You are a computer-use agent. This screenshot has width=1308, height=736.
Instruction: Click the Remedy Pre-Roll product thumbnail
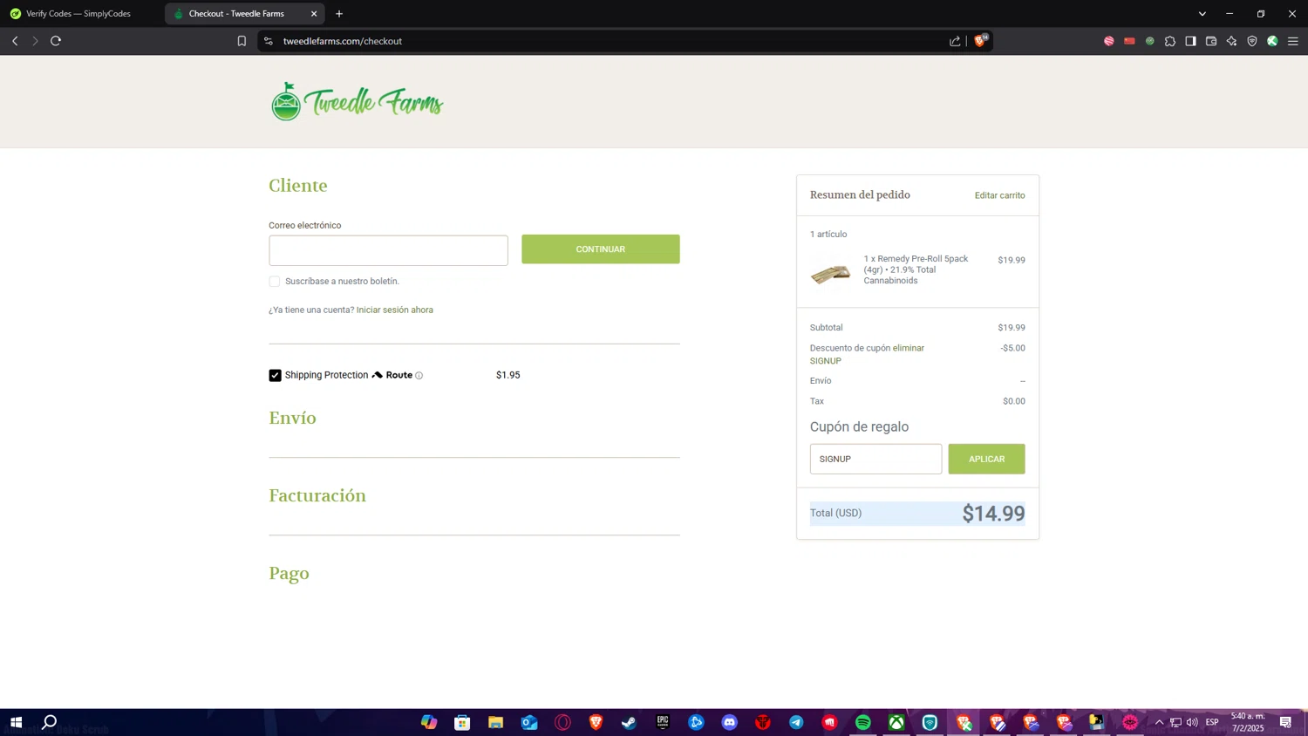point(830,274)
